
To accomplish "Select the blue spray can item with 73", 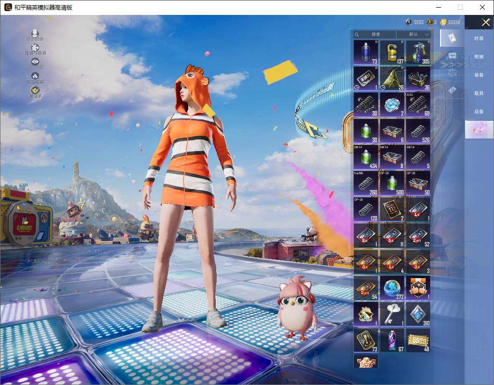I will [366, 52].
